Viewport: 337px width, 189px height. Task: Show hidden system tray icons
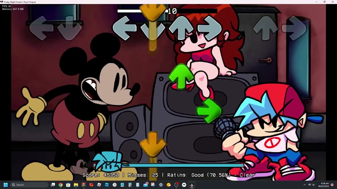pyautogui.click(x=305, y=185)
